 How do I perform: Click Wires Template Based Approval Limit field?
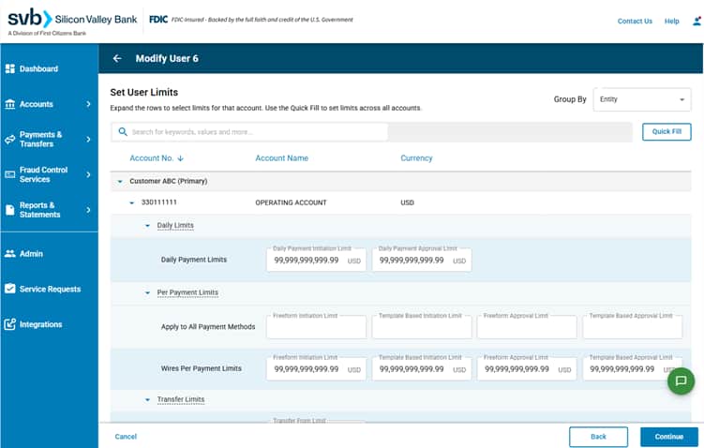[x=632, y=369]
